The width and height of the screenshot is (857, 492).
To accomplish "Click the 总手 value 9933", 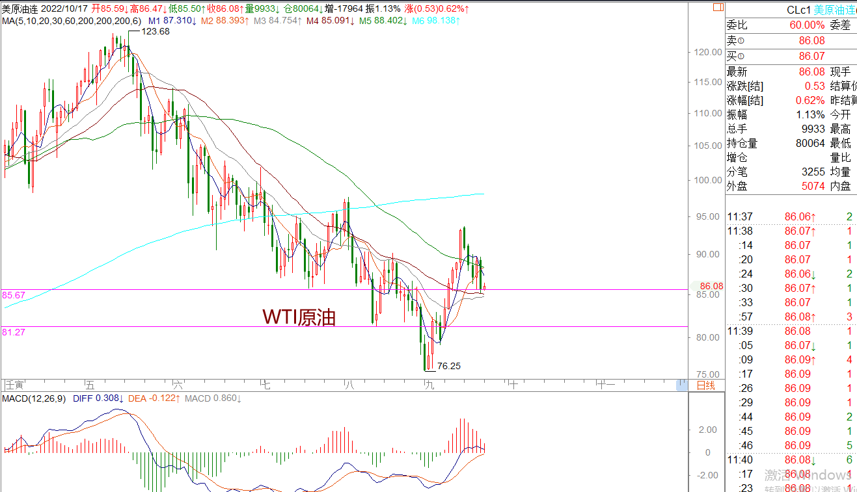I will click(x=813, y=129).
